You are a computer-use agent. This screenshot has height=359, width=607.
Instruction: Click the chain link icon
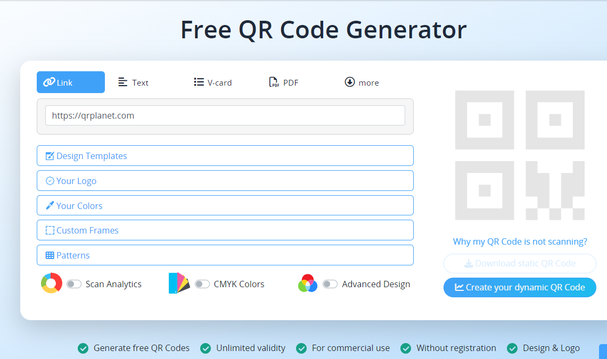49,82
